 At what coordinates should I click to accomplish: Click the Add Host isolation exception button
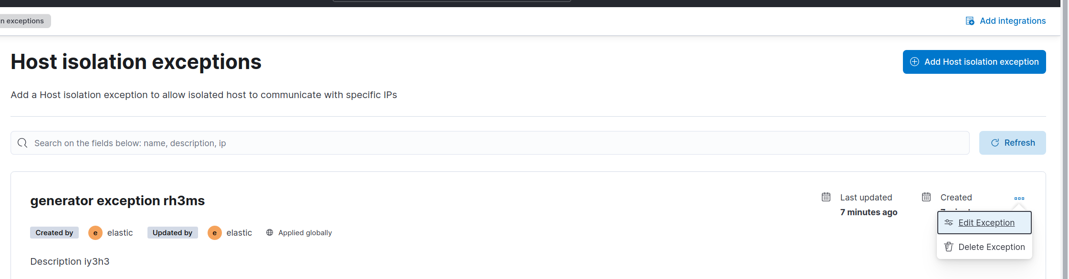tap(974, 61)
